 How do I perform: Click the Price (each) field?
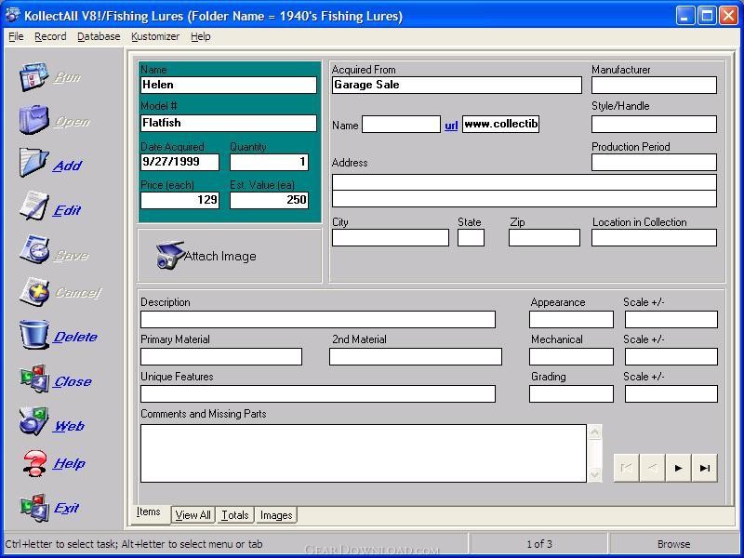point(179,200)
